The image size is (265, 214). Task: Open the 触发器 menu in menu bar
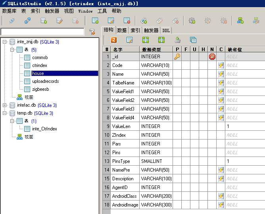[52, 11]
